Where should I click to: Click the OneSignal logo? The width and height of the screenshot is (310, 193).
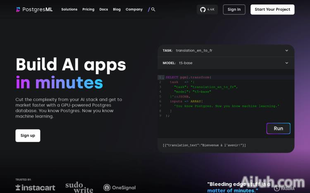point(119,188)
